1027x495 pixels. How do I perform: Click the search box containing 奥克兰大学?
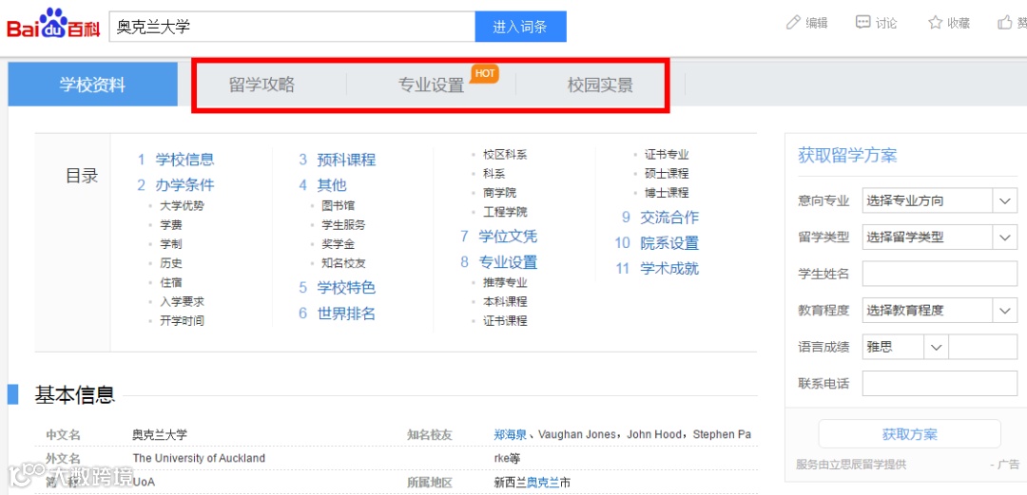click(292, 27)
